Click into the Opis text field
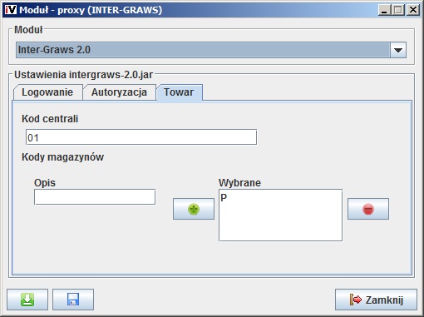This screenshot has height=317, width=424. tap(95, 197)
